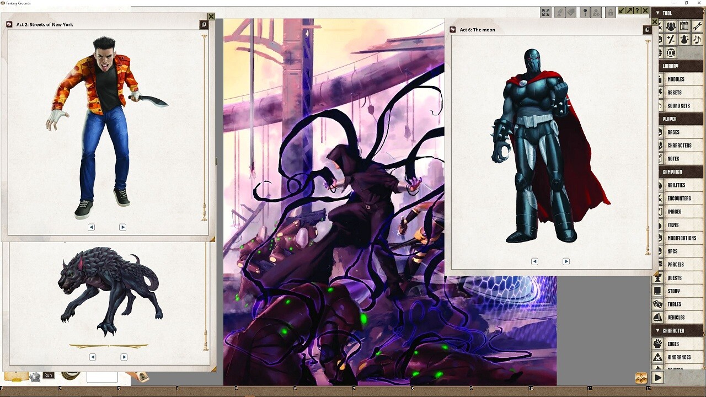Open the Calendar tool
Image resolution: width=706 pixels, height=397 pixels.
pyautogui.click(x=684, y=25)
